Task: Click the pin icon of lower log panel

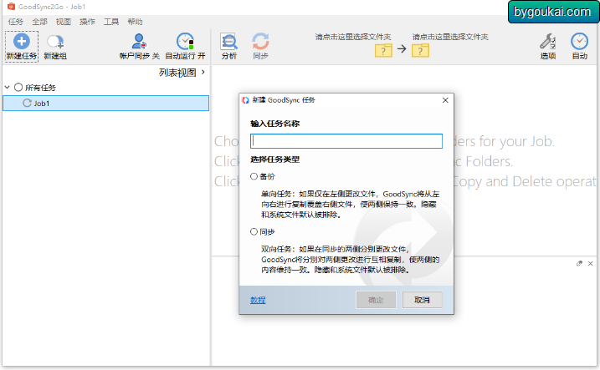Action: tap(579, 263)
